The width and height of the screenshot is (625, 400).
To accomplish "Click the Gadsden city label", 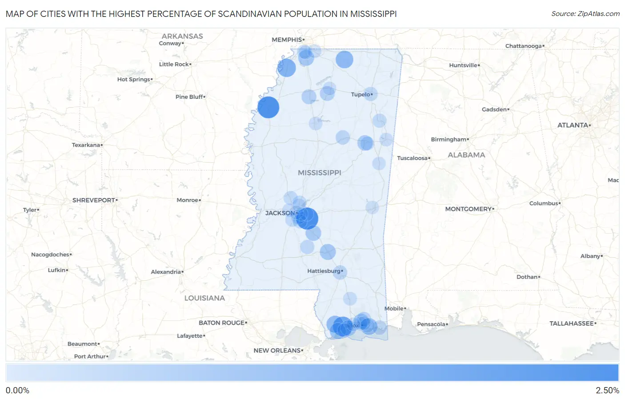I will [x=494, y=109].
